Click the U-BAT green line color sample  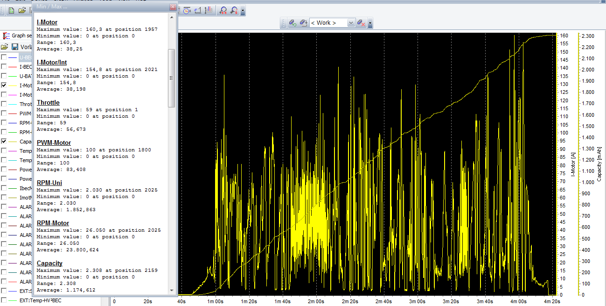click(x=13, y=76)
